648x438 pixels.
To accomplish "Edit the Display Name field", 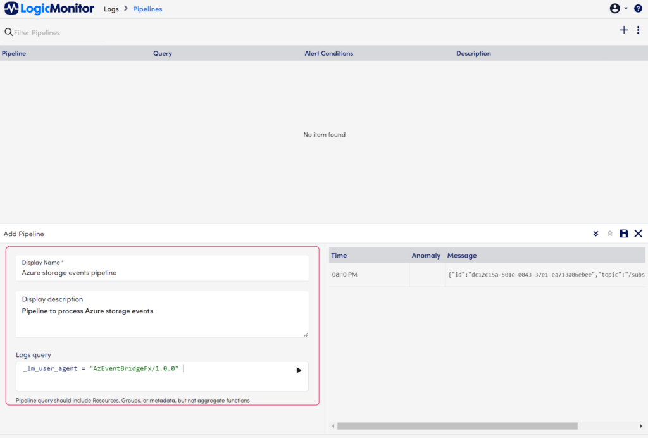I will (162, 268).
